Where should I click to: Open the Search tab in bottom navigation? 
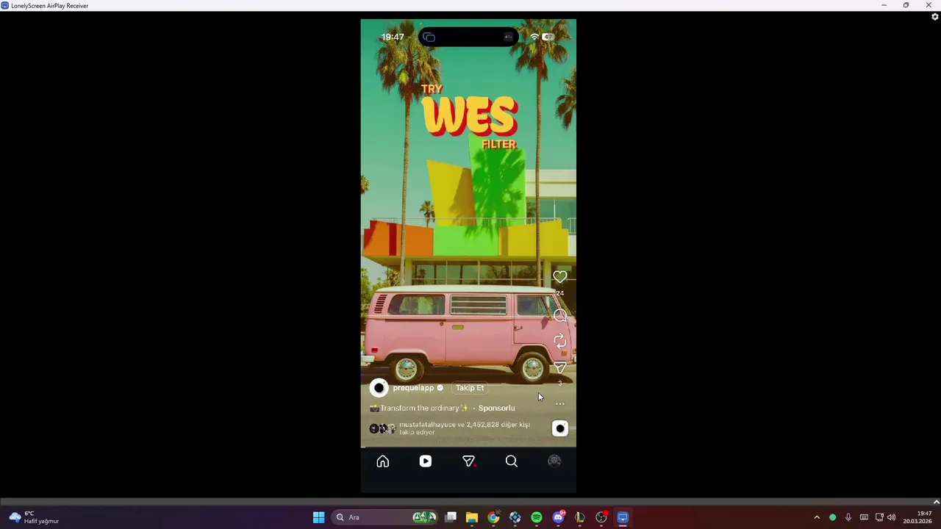coord(512,461)
